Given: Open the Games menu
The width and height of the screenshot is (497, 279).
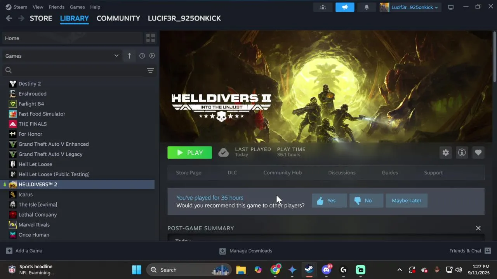Looking at the screenshot, I should pos(77,7).
